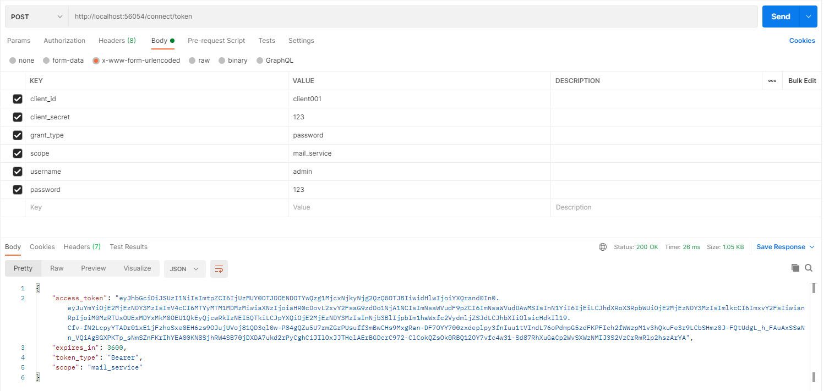Select the binary body type
This screenshot has height=391, width=829.
click(233, 60)
